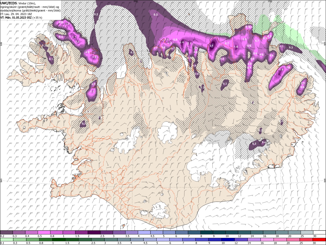326x245 pixels.
Task: Click the 20W longitude label at the top edge
Action: [136, 1]
